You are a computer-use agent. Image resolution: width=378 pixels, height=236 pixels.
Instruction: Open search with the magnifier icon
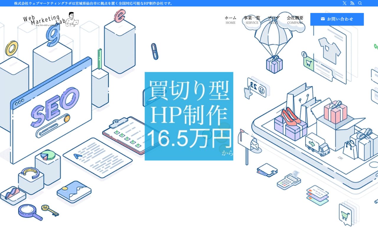coord(360,3)
